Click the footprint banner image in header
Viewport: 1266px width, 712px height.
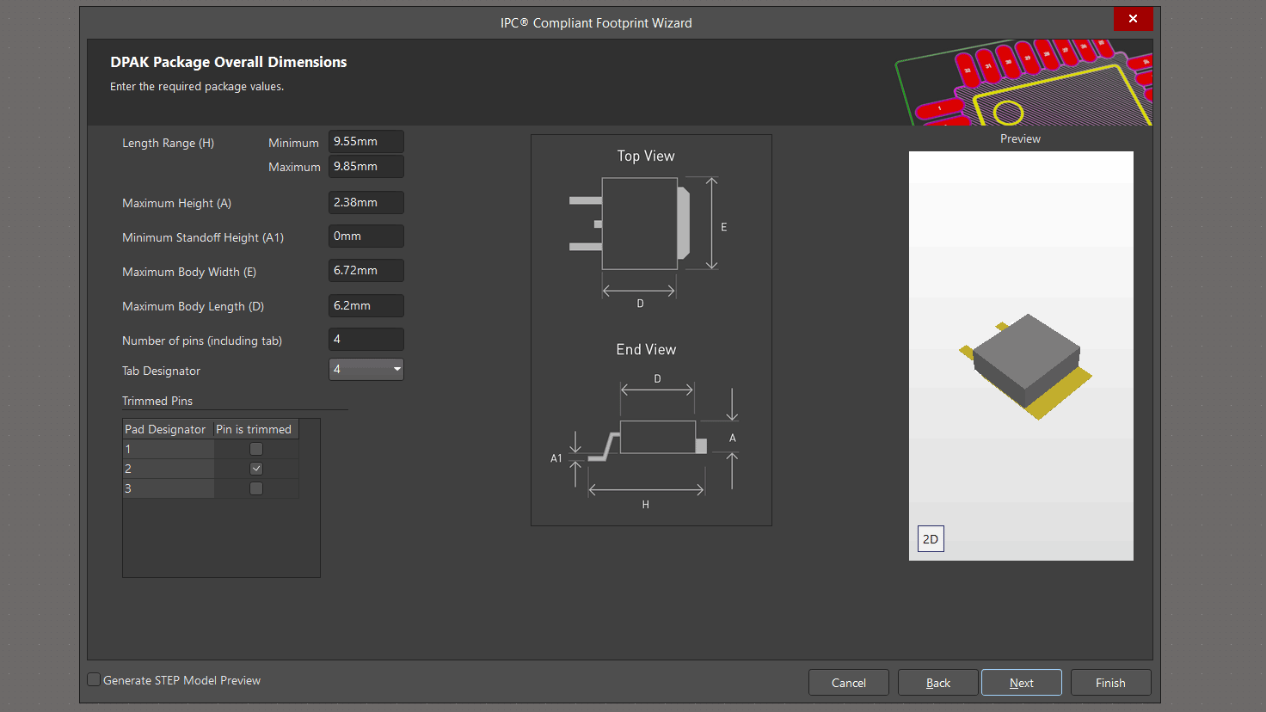click(1023, 83)
